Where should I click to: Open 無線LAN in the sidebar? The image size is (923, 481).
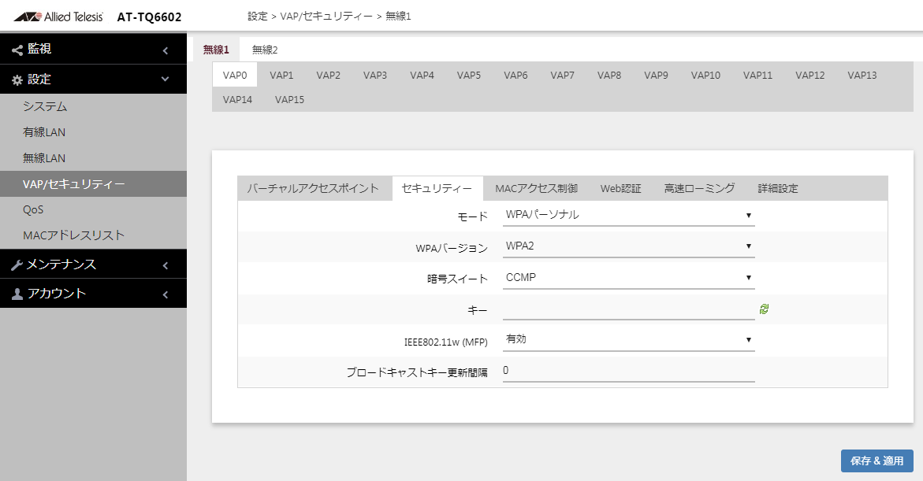[x=94, y=158]
